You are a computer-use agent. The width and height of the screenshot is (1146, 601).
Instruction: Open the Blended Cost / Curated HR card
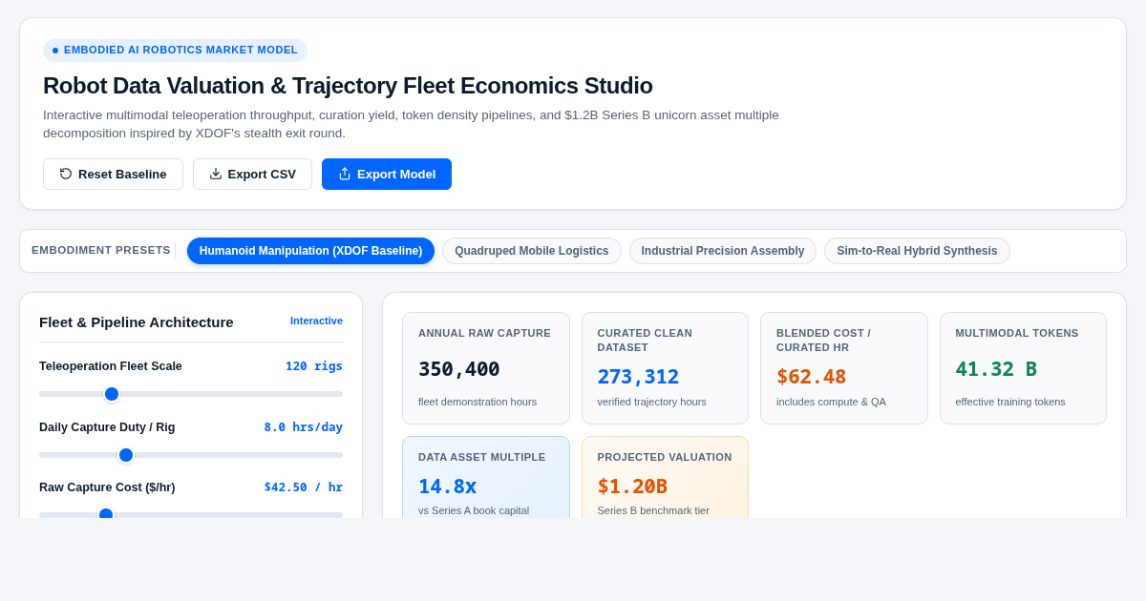tap(844, 368)
